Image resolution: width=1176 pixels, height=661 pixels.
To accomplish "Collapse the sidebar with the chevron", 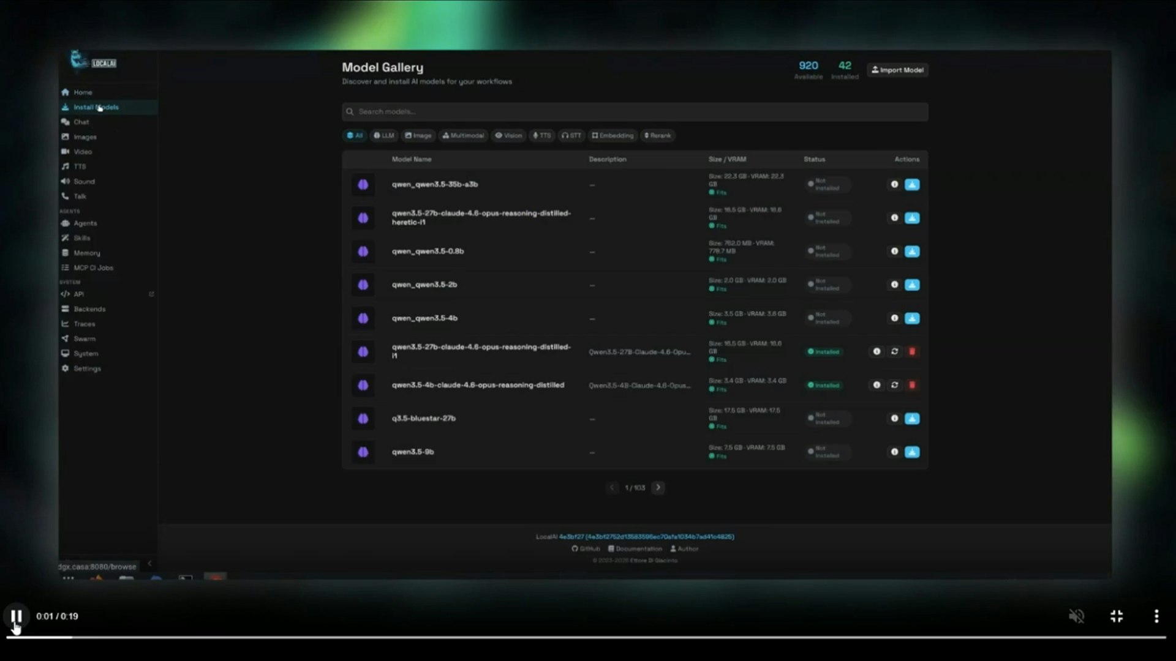I will tap(149, 564).
